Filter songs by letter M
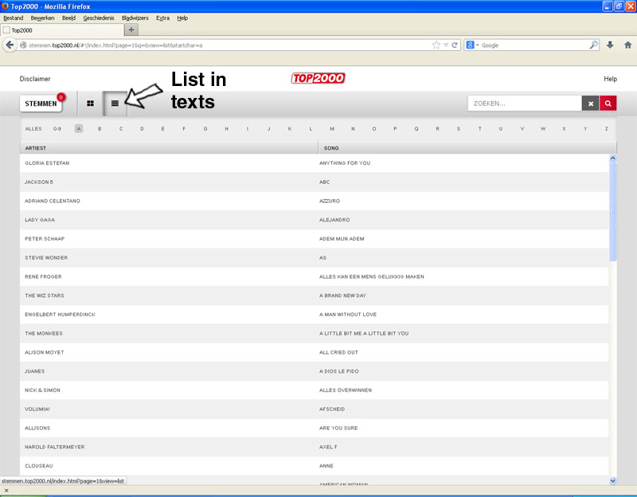Screen dimensions: 637x497 [332, 128]
